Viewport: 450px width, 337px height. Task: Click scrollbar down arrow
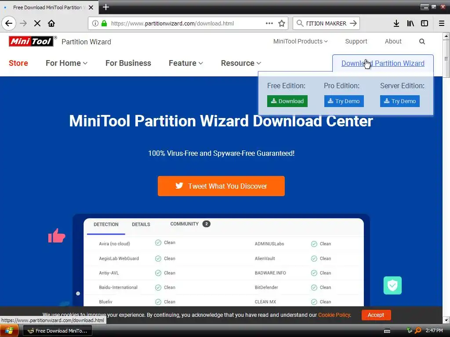[x=446, y=320]
